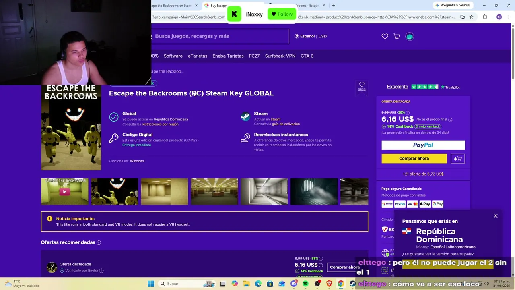
Task: Click the search field 'Busca juegos, recargas y más'
Action: pyautogui.click(x=220, y=36)
